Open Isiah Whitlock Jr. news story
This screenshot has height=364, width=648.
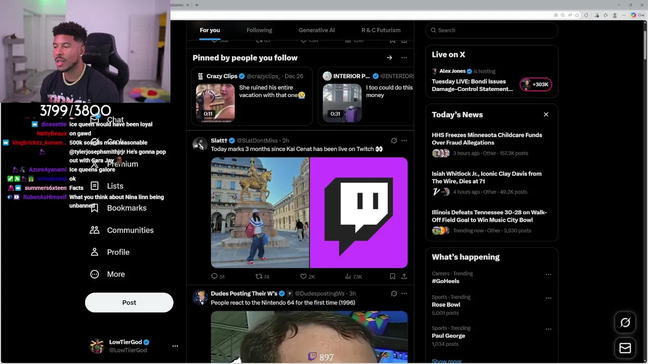(x=487, y=177)
